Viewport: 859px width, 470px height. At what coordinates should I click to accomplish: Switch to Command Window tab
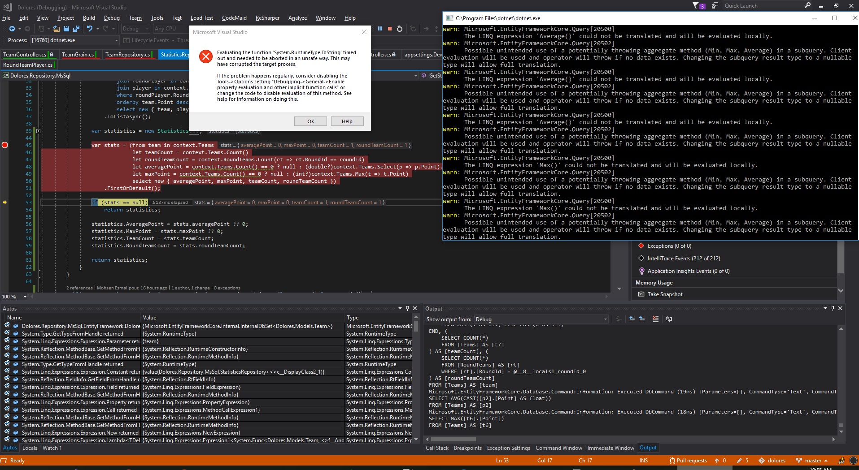[x=558, y=448]
